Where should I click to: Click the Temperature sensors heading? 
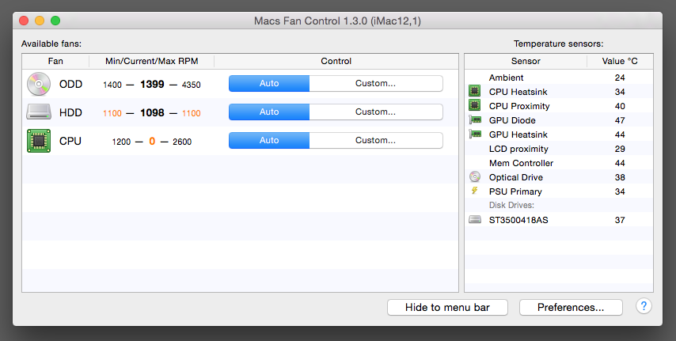click(559, 44)
